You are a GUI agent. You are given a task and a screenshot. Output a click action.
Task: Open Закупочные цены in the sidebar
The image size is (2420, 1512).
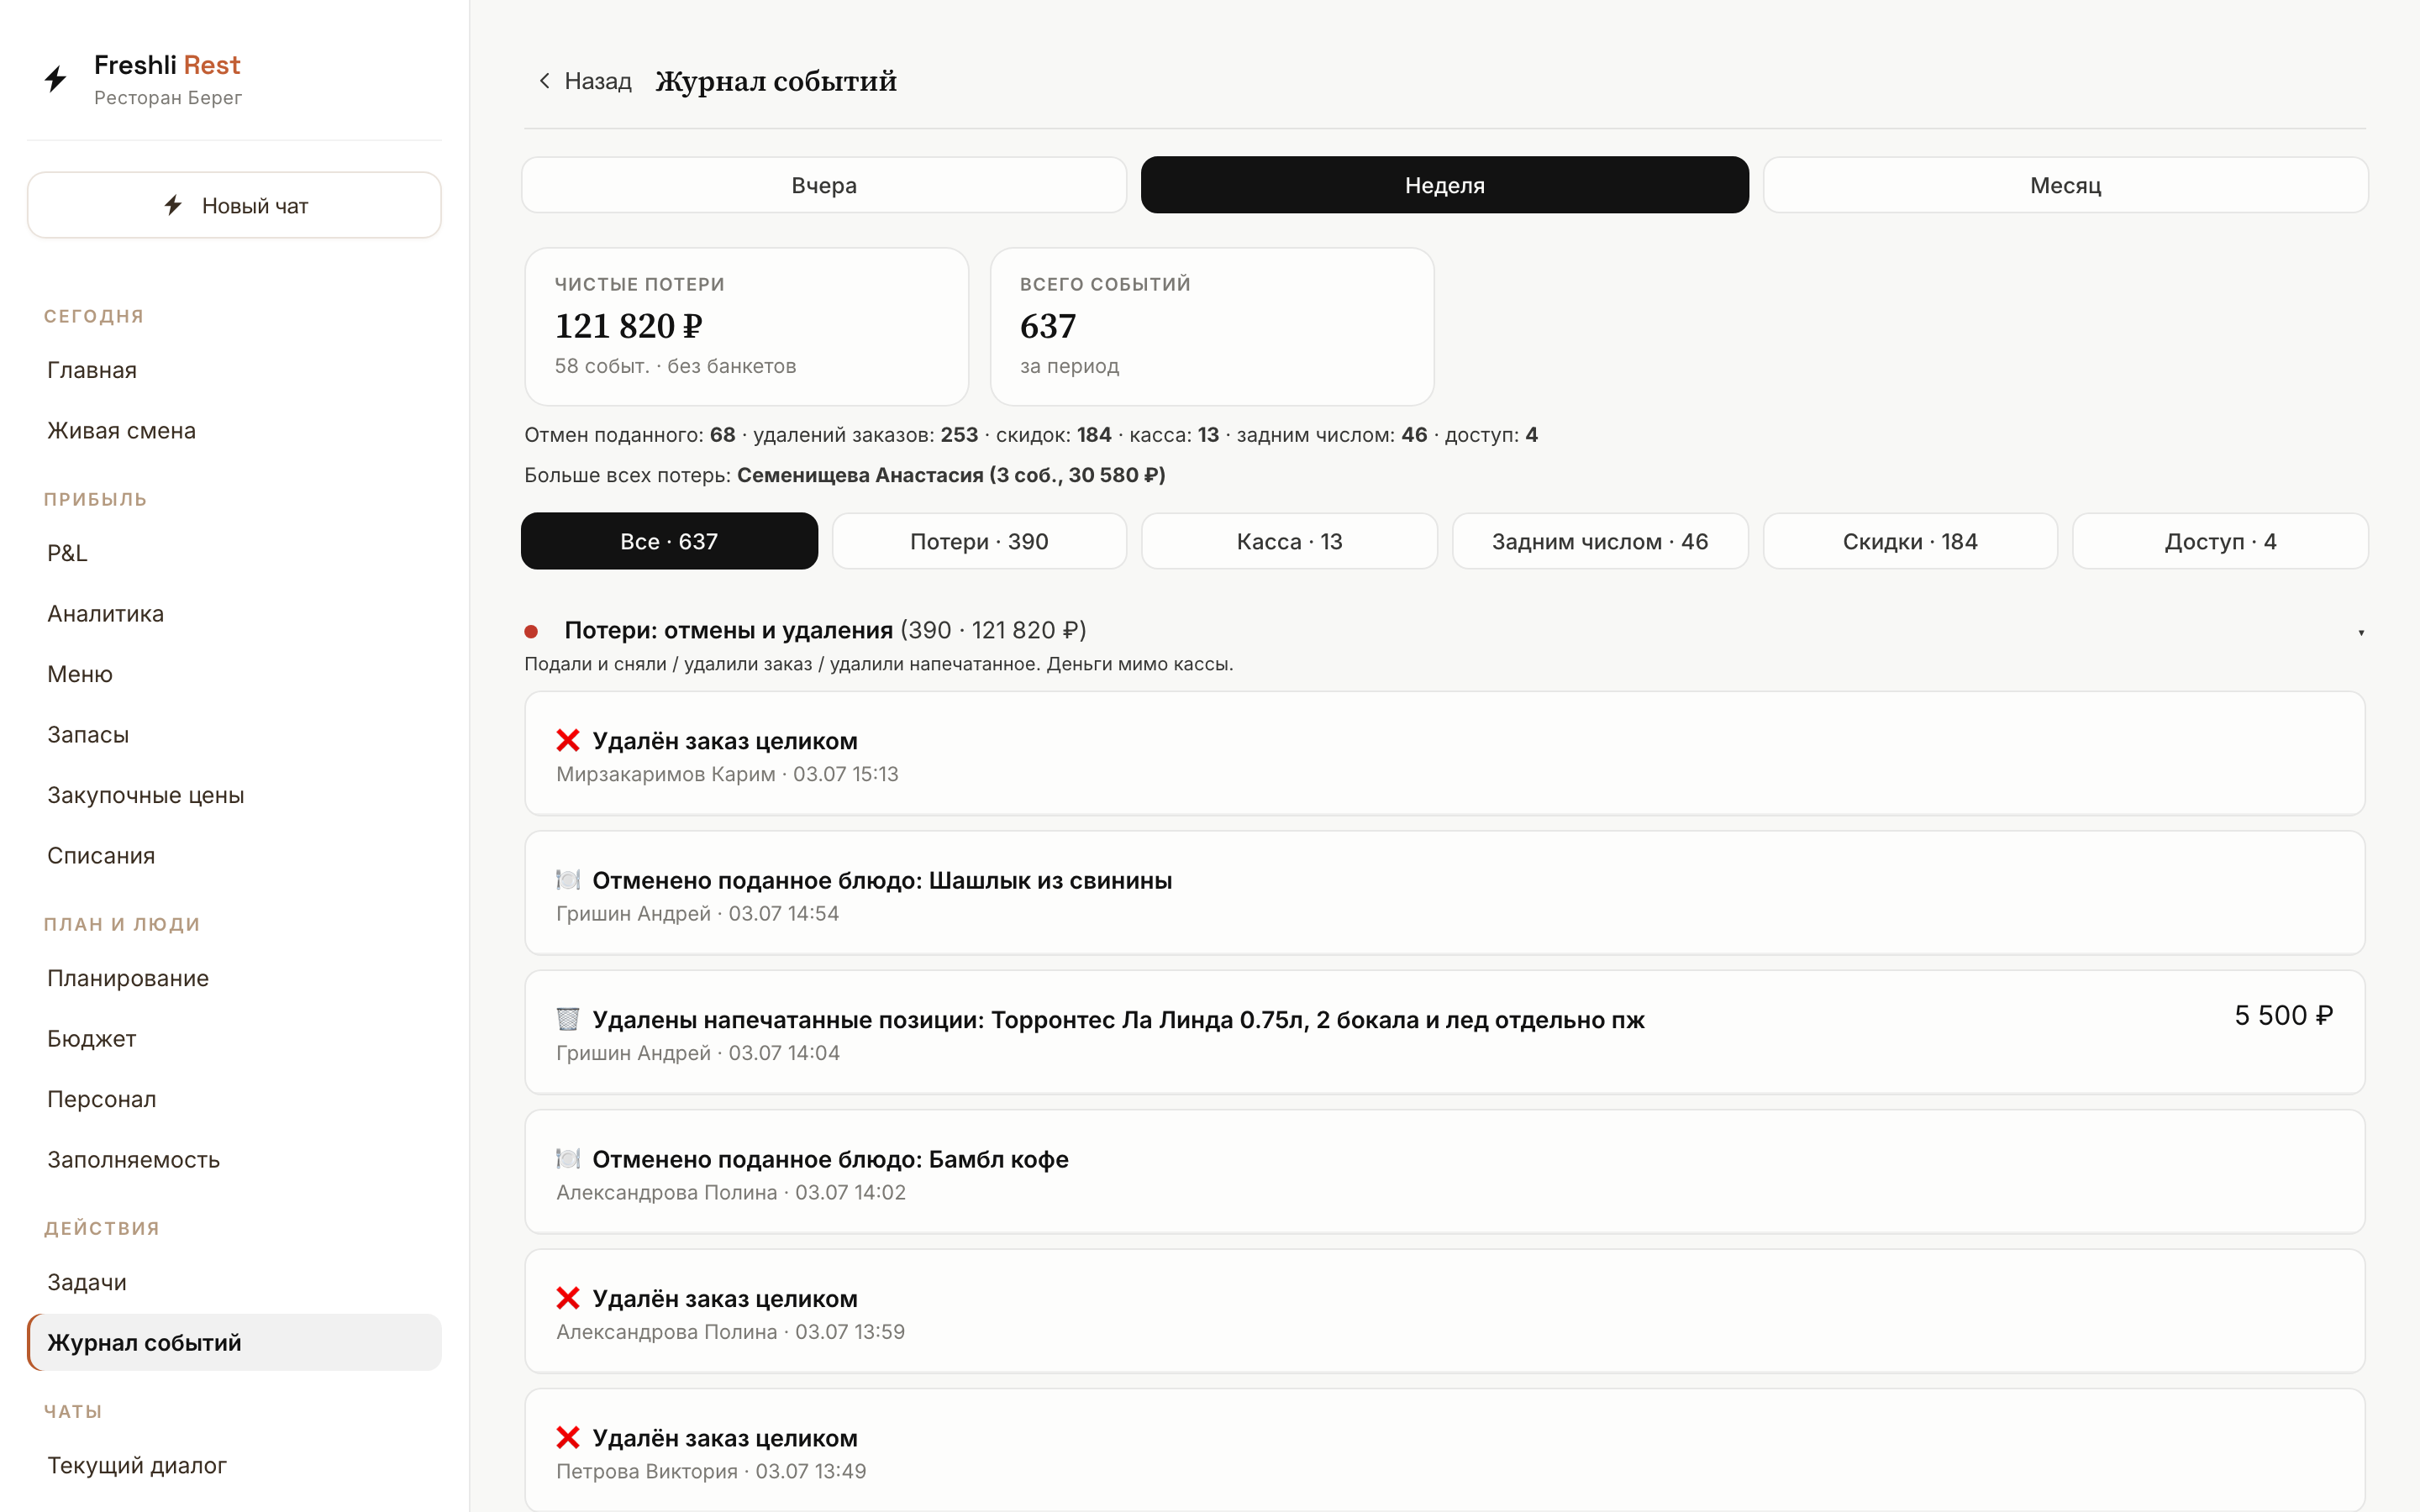[x=145, y=795]
